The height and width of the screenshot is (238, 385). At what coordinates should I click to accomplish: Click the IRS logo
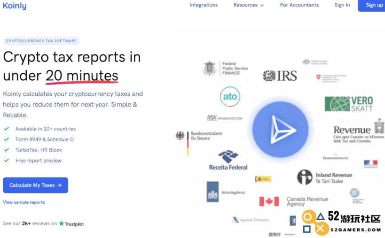280,76
